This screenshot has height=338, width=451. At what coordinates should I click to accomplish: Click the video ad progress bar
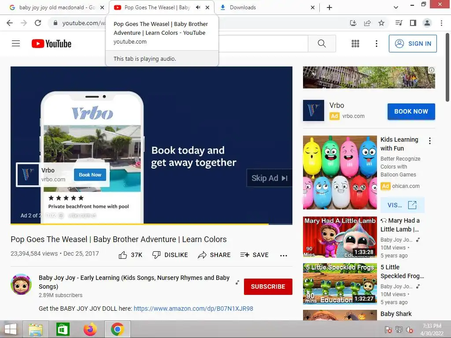152,224
